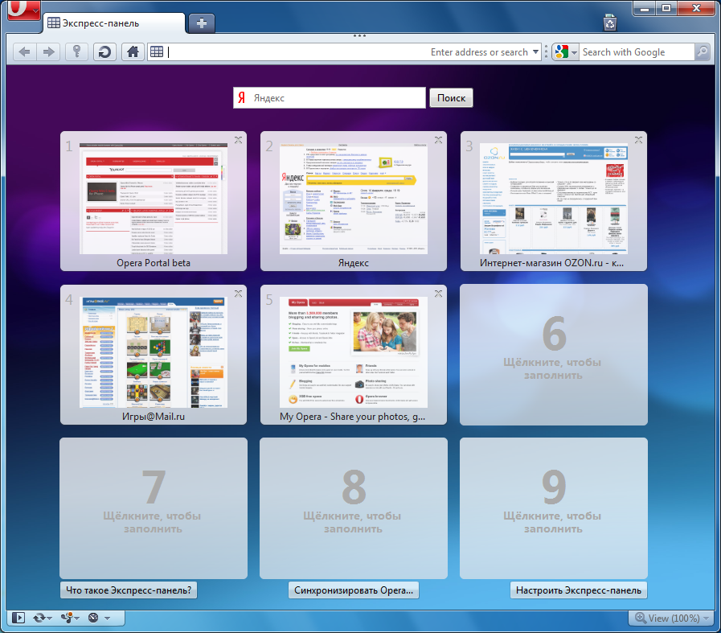
Task: Fill empty speed dial slot 9
Action: (554, 508)
